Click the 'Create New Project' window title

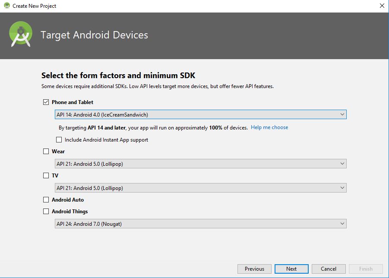click(34, 6)
